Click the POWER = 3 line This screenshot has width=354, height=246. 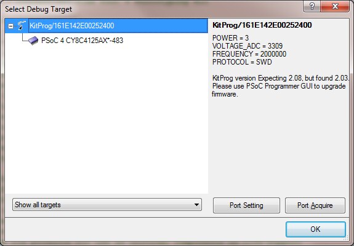click(230, 38)
